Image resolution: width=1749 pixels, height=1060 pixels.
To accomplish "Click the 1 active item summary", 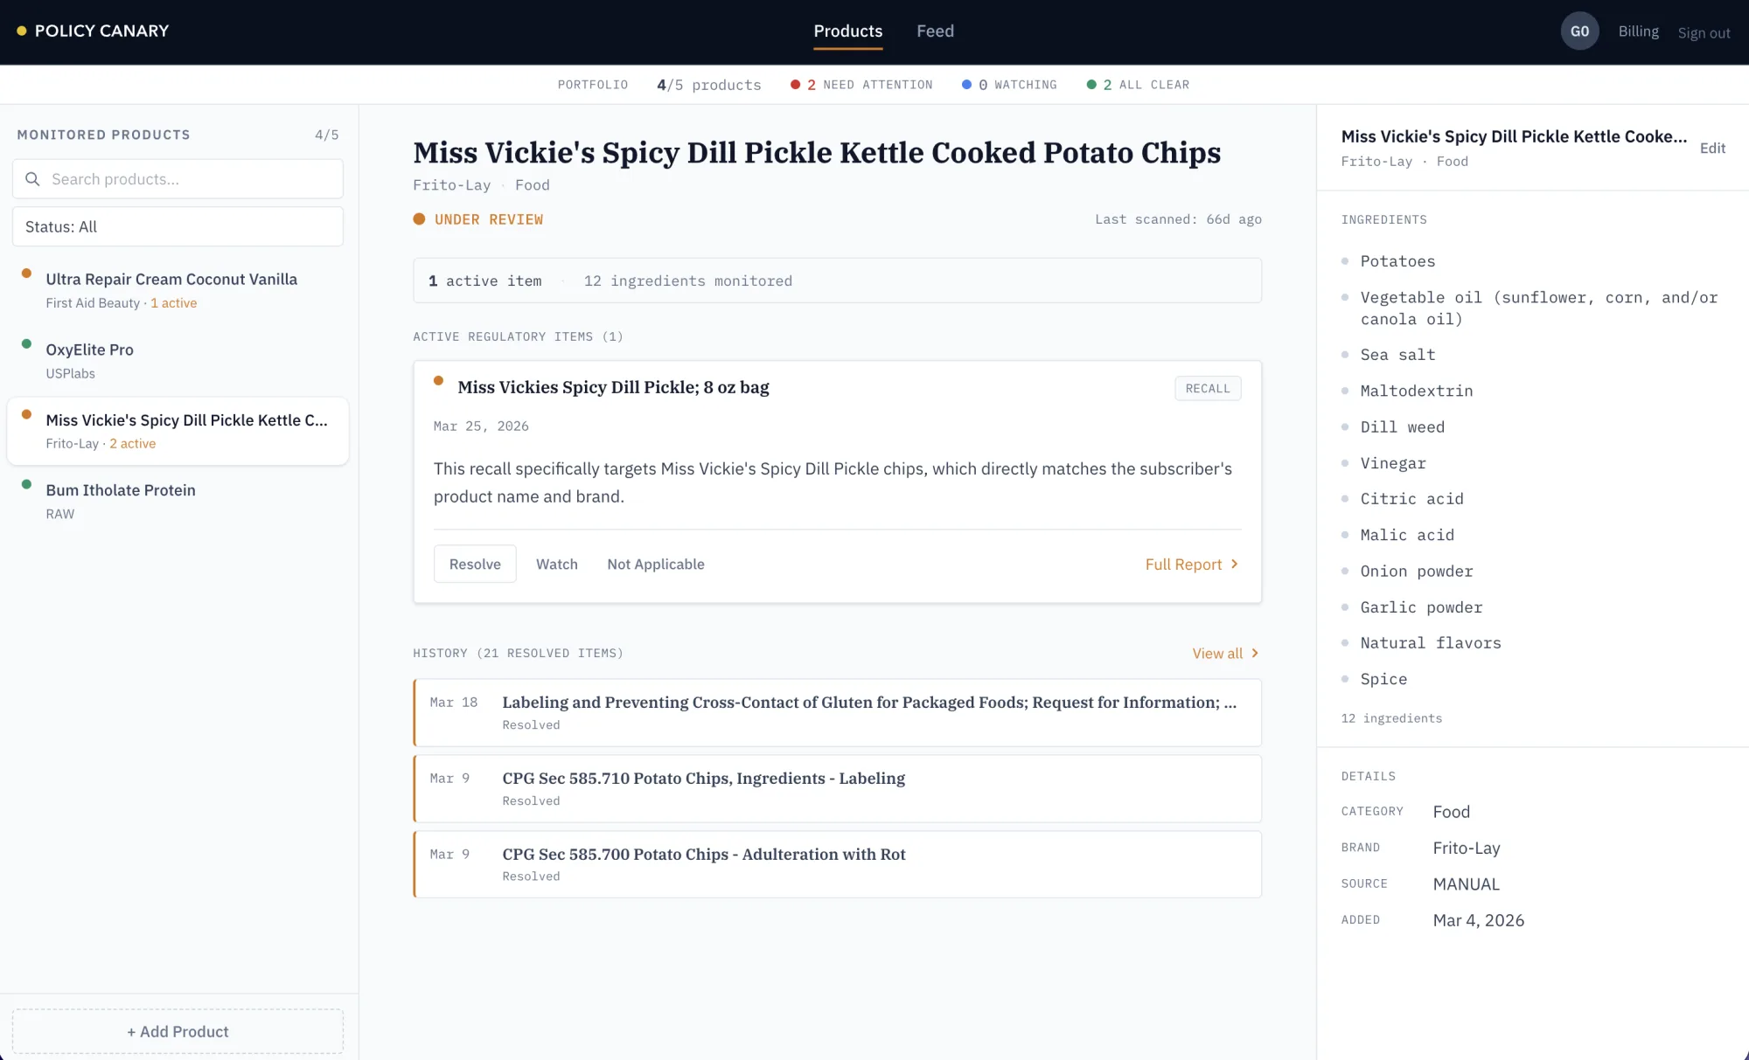I will [x=484, y=281].
